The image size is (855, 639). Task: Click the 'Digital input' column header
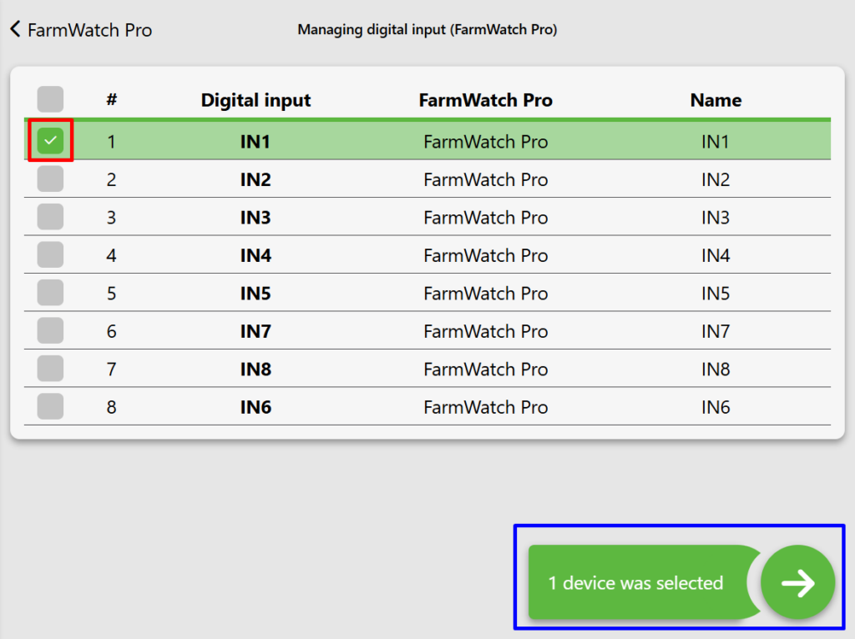(255, 100)
